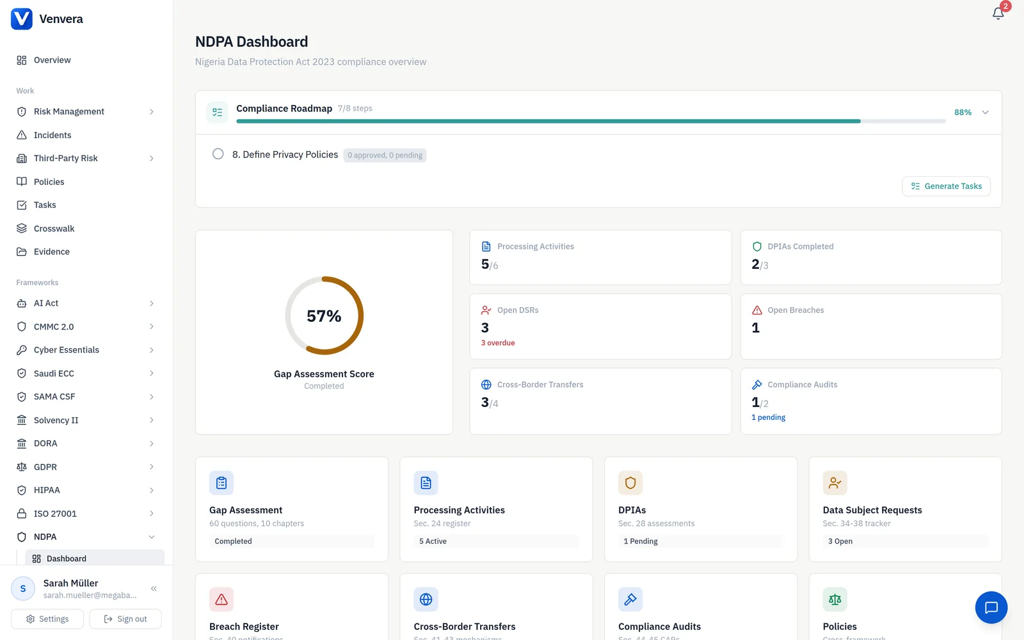The height and width of the screenshot is (640, 1024).
Task: Expand the Saudi ECC framework
Action: pyautogui.click(x=152, y=373)
